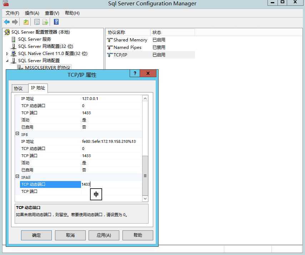Click the dialog help question mark button

click(x=135, y=73)
